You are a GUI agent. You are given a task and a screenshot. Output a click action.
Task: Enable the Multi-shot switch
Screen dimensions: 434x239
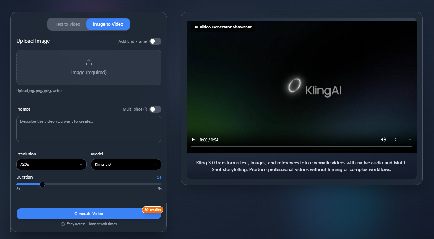155,109
